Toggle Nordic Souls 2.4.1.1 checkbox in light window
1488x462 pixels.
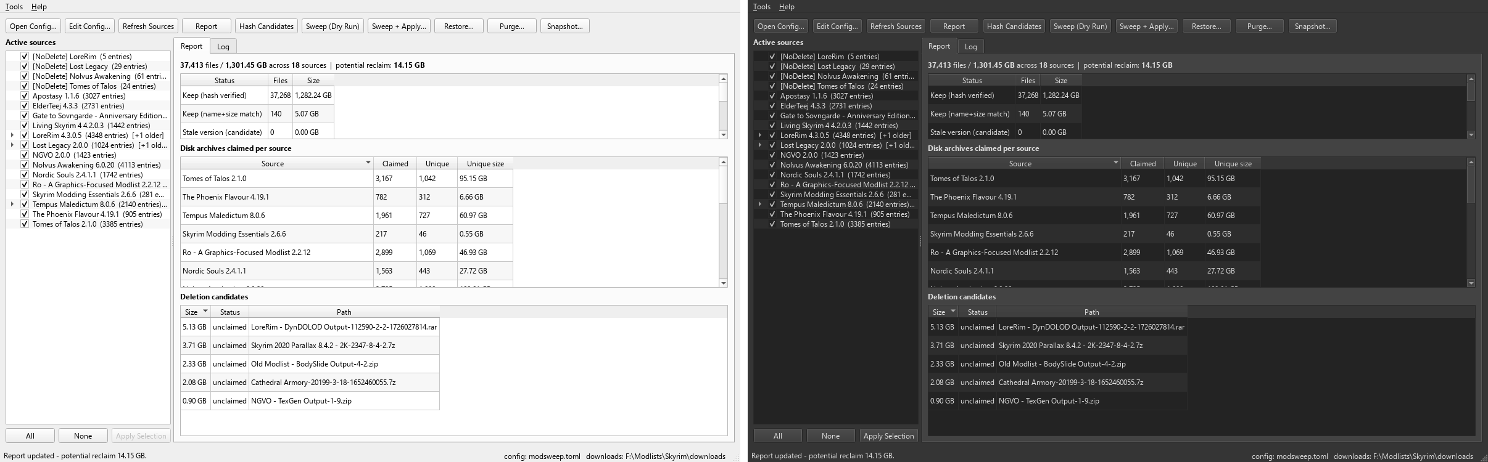click(25, 175)
